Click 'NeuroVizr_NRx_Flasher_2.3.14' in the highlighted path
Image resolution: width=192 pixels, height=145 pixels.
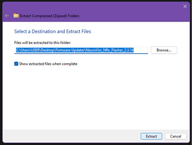coord(110,50)
